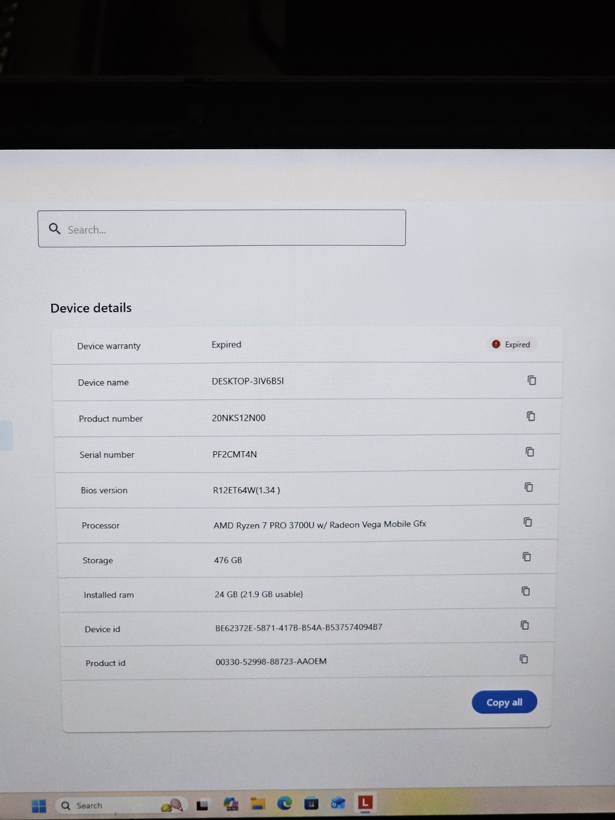This screenshot has width=615, height=820.
Task: Copy the Serial number value
Action: (x=529, y=452)
